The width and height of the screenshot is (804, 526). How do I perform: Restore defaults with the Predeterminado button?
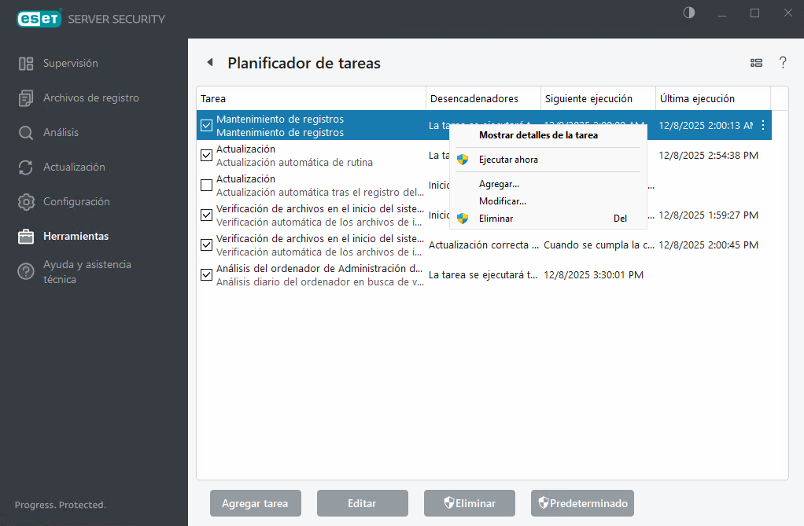pos(582,503)
